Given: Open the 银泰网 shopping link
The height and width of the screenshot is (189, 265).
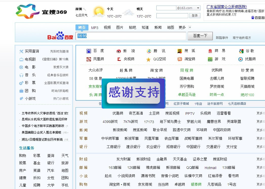Looking at the screenshot, I should point(196,184).
